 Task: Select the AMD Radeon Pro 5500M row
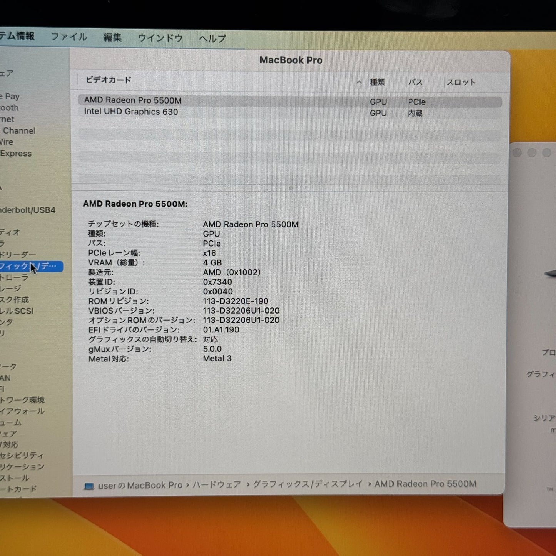coord(290,101)
